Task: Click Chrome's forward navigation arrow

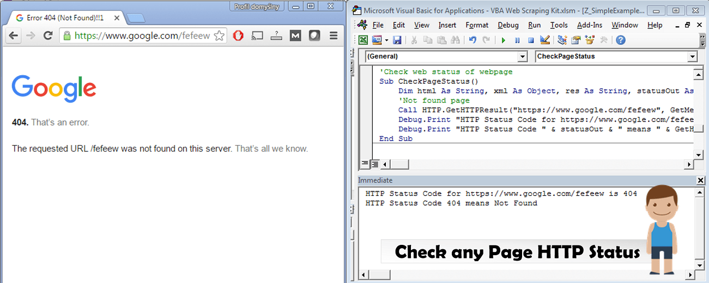Action: point(31,36)
